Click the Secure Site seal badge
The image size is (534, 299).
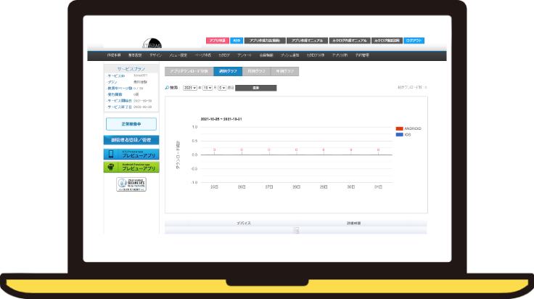(x=131, y=184)
